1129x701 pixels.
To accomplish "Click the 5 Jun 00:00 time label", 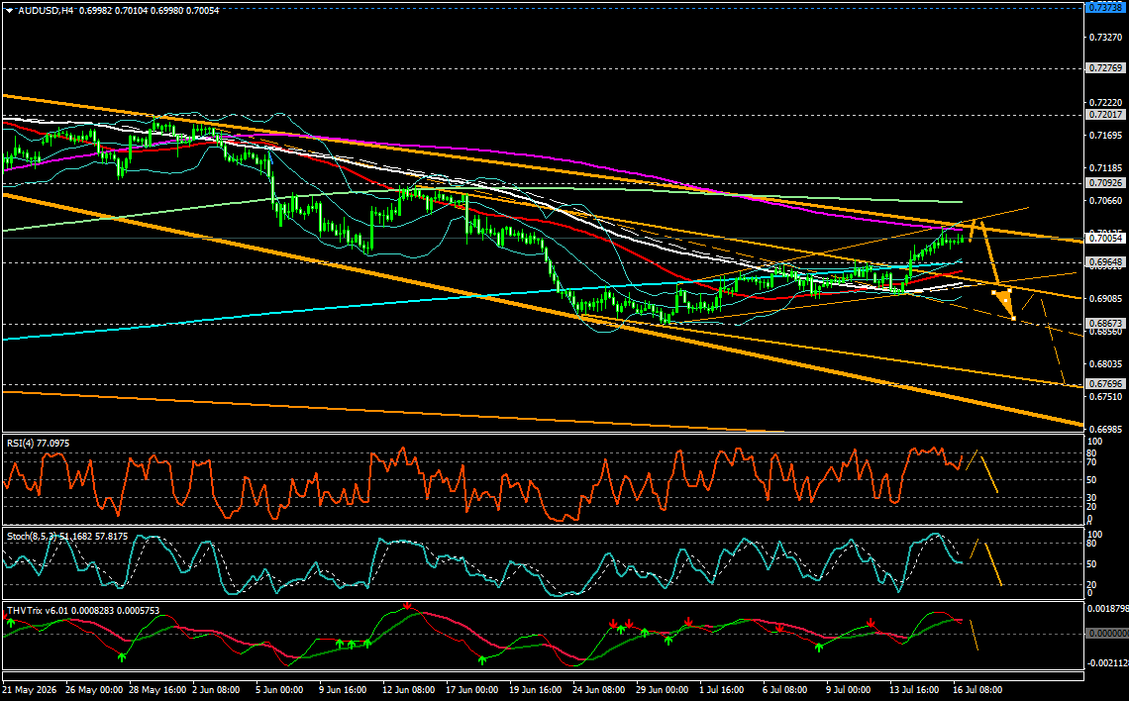I will 281,689.
